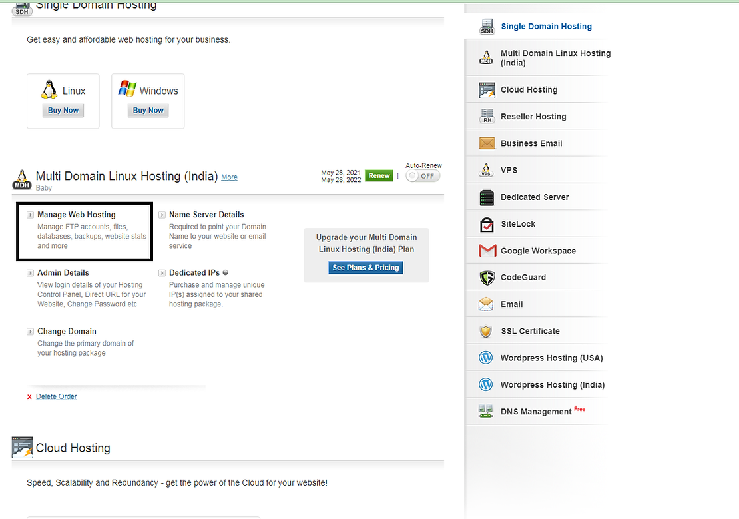Click the Dedicated Server rack icon
Viewport: 739px width, 519px height.
click(x=487, y=197)
